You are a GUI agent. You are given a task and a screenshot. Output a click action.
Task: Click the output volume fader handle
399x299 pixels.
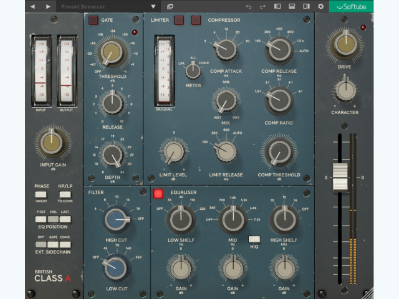pos(340,177)
